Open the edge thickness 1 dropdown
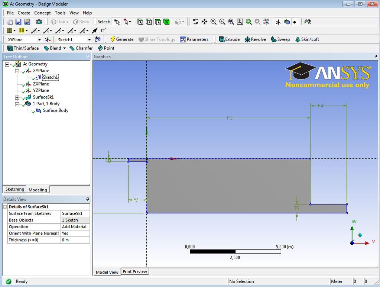 point(51,30)
